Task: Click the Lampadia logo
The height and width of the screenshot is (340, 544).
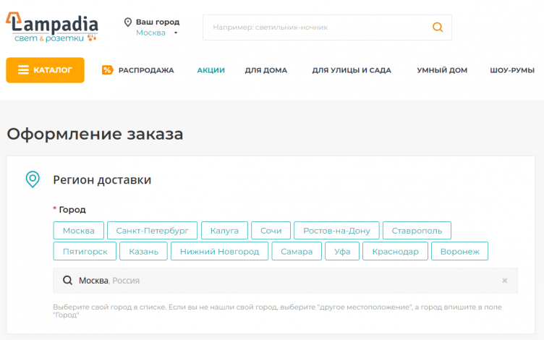Action: point(52,27)
